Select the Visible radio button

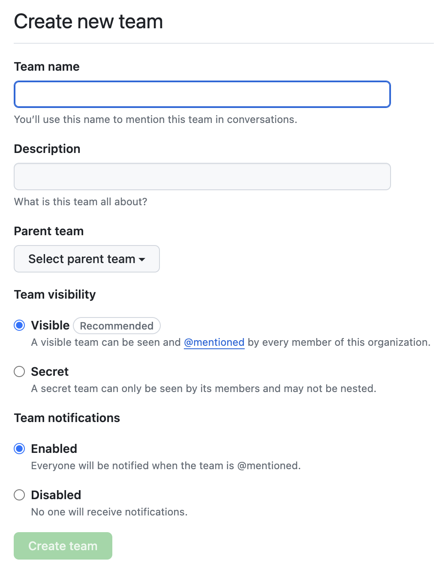(19, 325)
